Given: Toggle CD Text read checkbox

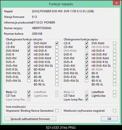Looking at the screenshot, I should (29, 96).
